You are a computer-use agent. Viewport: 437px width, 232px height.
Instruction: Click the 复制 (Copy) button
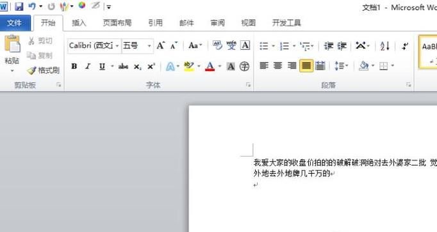(x=40, y=56)
